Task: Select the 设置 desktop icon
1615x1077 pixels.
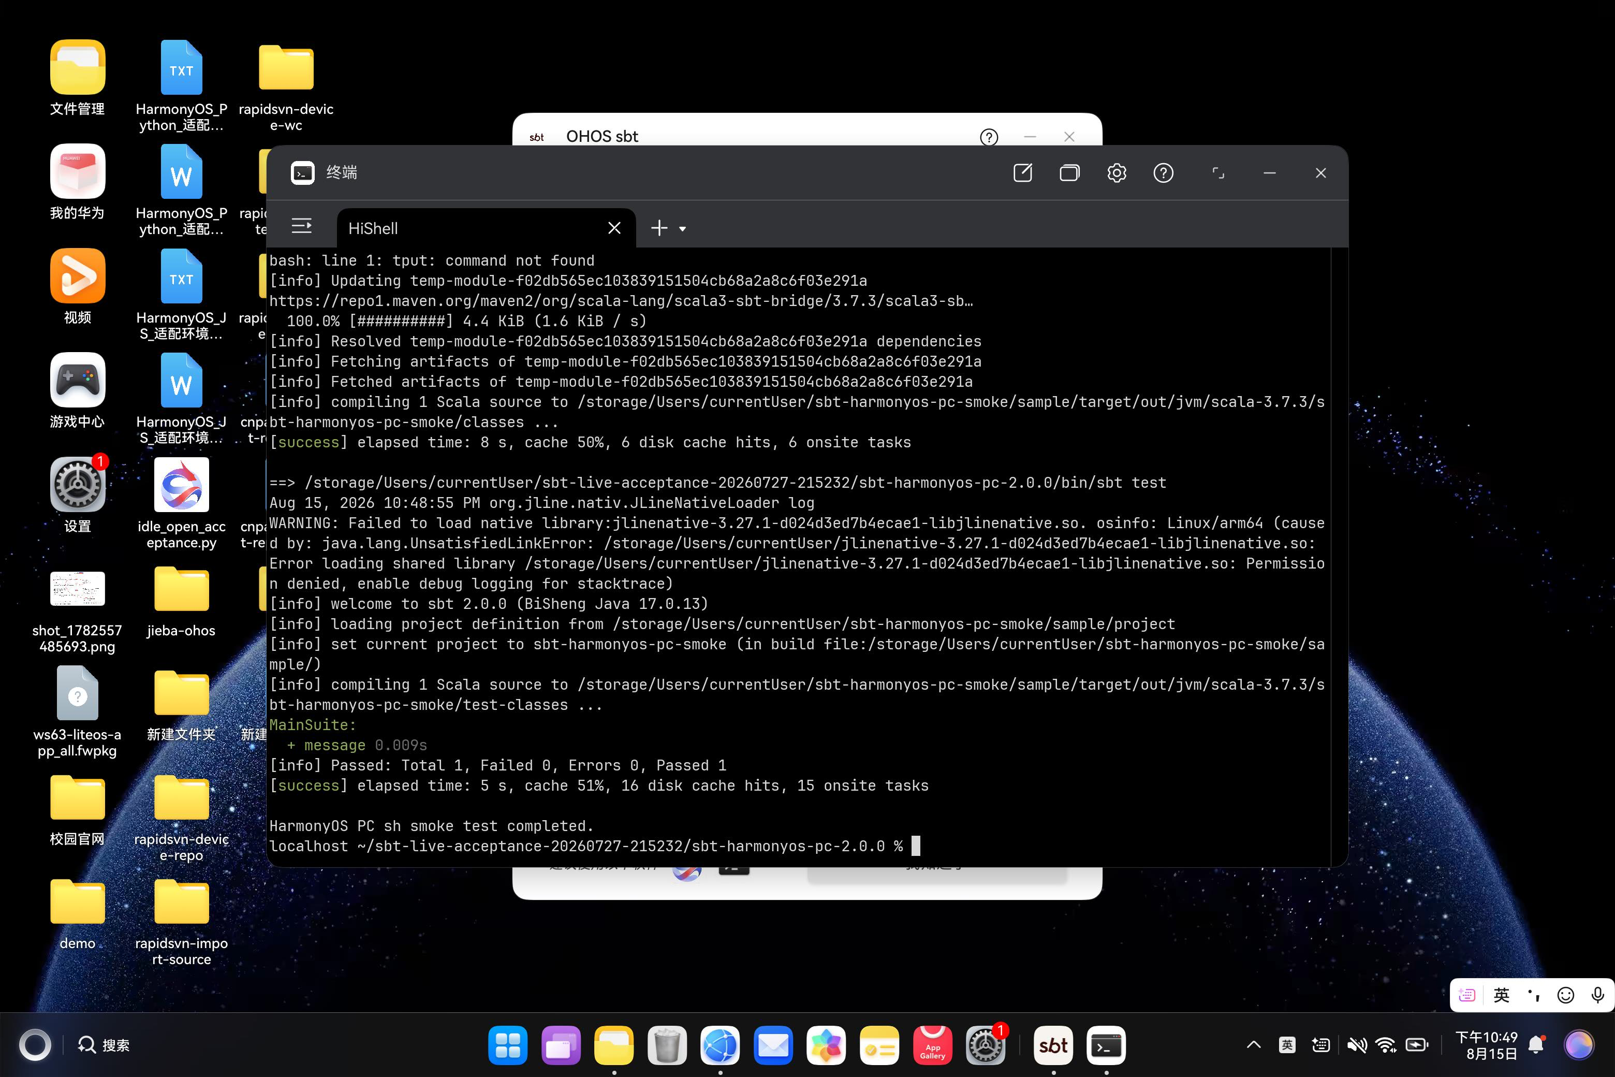Action: [x=78, y=495]
